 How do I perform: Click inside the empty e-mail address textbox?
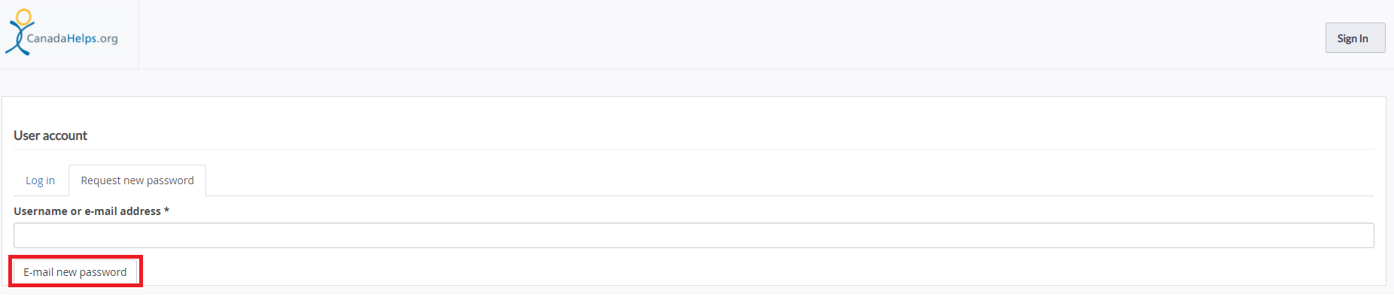pyautogui.click(x=693, y=235)
